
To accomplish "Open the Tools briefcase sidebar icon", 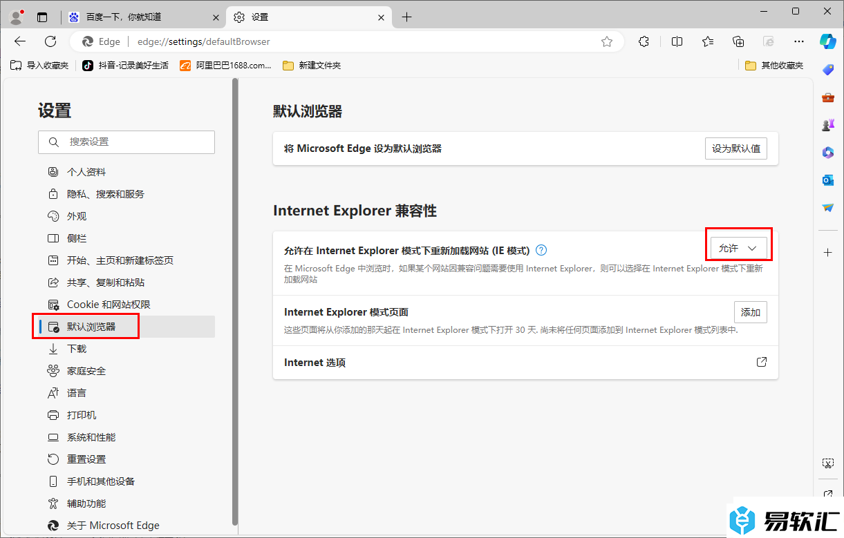I will [x=828, y=97].
